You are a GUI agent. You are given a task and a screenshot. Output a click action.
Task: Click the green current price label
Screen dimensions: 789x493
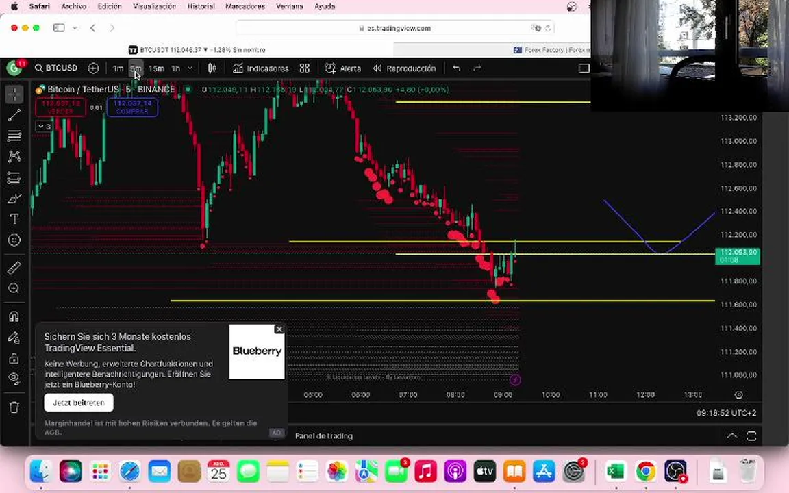pyautogui.click(x=738, y=256)
